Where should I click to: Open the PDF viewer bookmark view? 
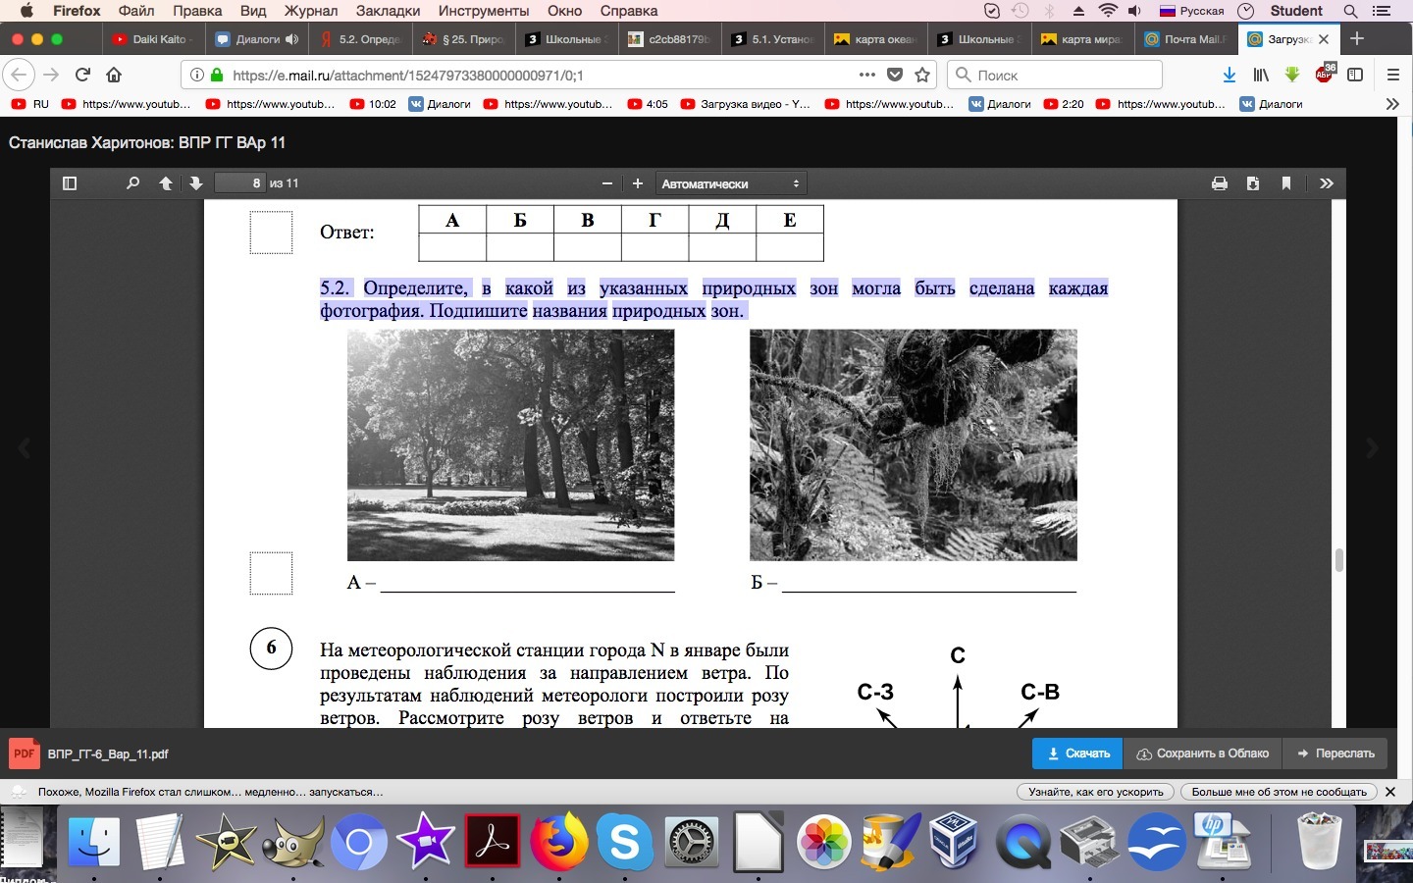click(1286, 183)
